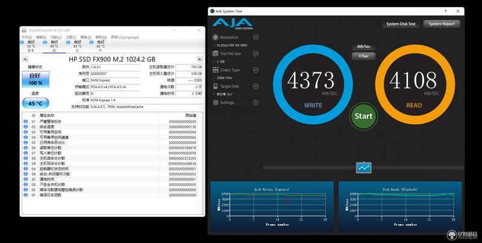Click status orb for attribute 05
The image size is (482, 243).
point(25,142)
